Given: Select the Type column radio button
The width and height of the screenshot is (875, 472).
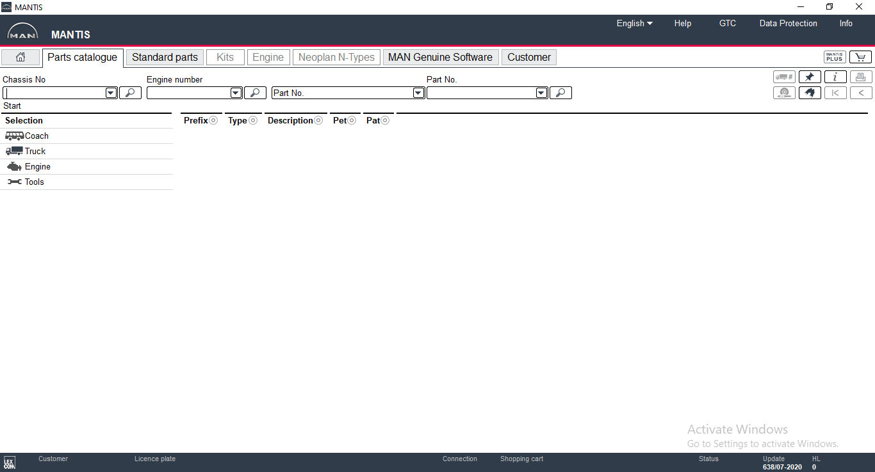Looking at the screenshot, I should (x=253, y=120).
